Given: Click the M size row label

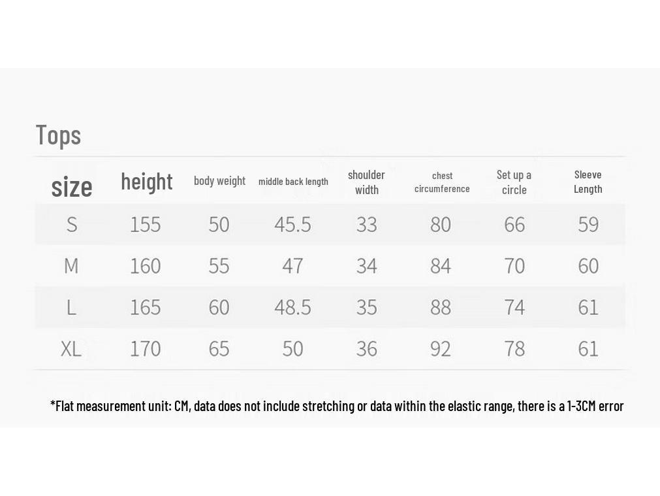Looking at the screenshot, I should pos(71,266).
